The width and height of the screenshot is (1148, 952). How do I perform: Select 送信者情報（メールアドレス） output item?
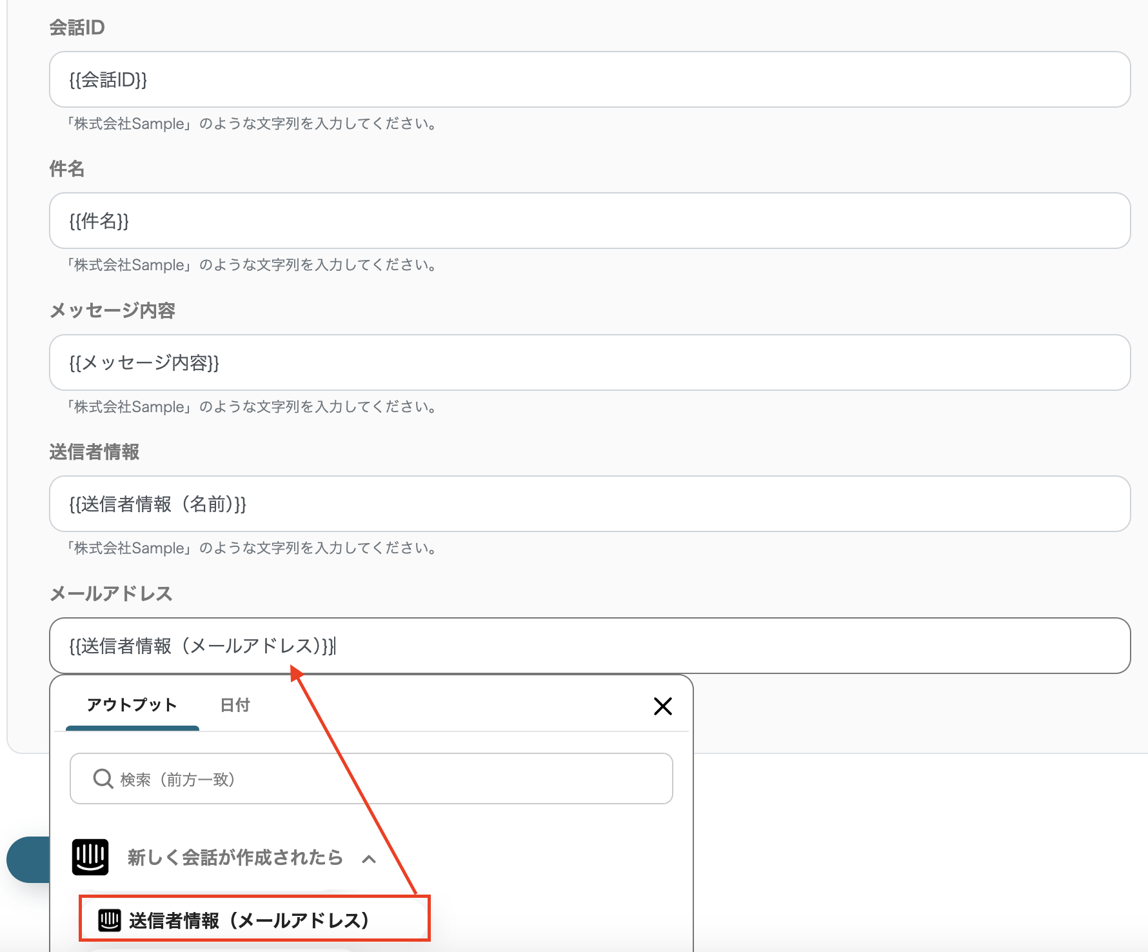coord(254,918)
